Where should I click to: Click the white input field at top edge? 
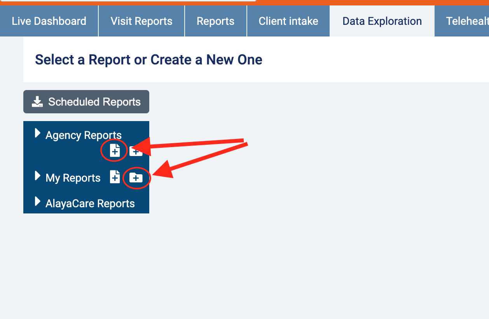click(128, 0)
